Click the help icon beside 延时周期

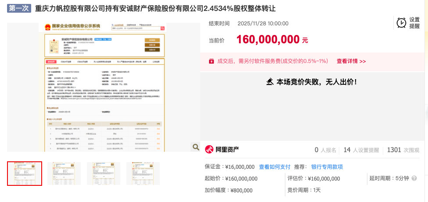coord(414,178)
